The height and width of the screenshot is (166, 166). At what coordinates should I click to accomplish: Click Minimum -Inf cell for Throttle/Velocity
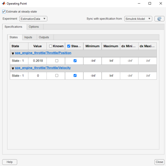[x=93, y=76]
